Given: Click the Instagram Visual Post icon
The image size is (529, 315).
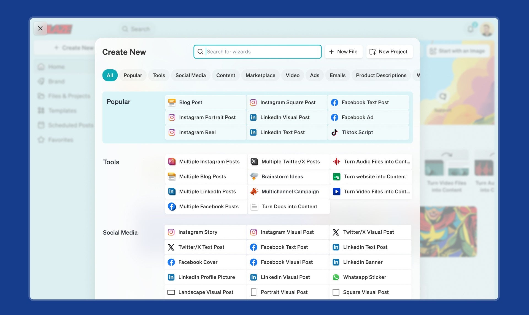Looking at the screenshot, I should pyautogui.click(x=253, y=232).
